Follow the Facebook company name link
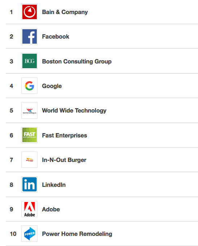The width and height of the screenshot is (198, 246). [56, 36]
